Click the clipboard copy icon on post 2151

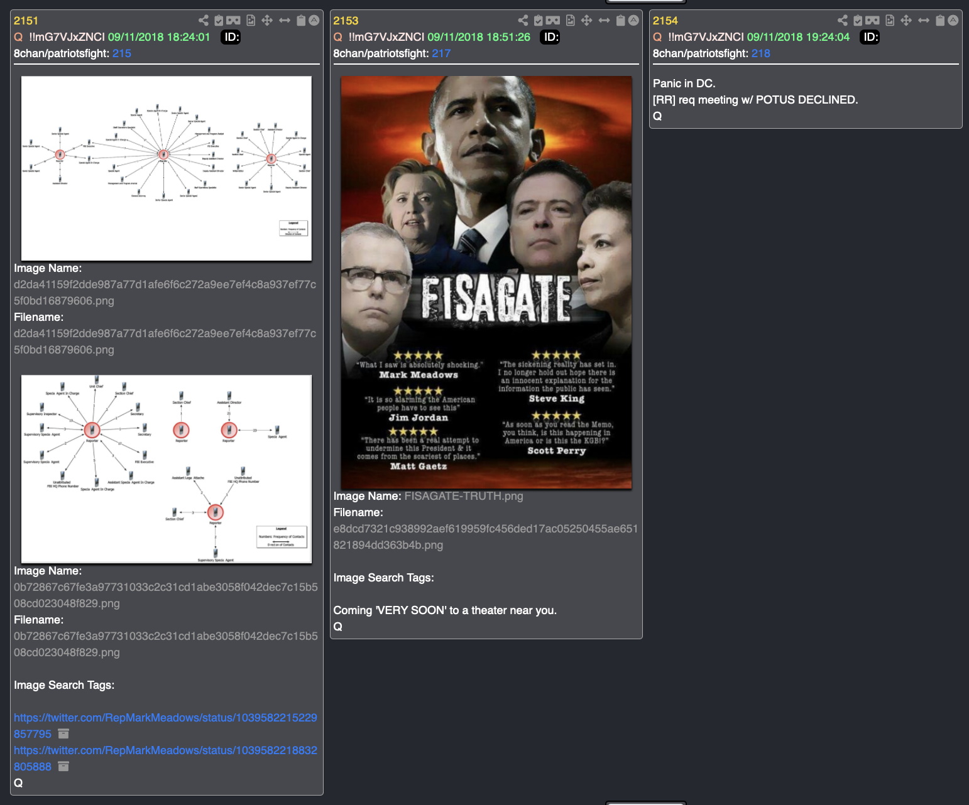(x=301, y=21)
